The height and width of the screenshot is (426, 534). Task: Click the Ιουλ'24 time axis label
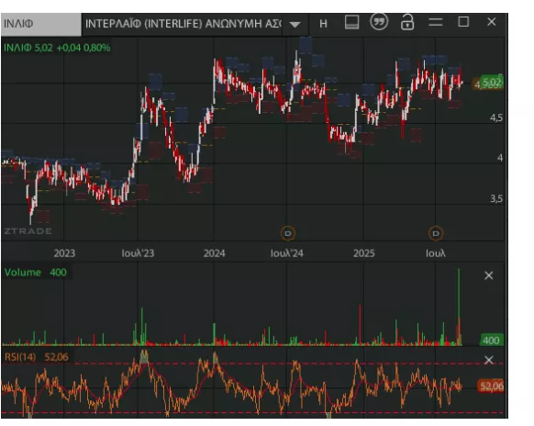(x=287, y=253)
